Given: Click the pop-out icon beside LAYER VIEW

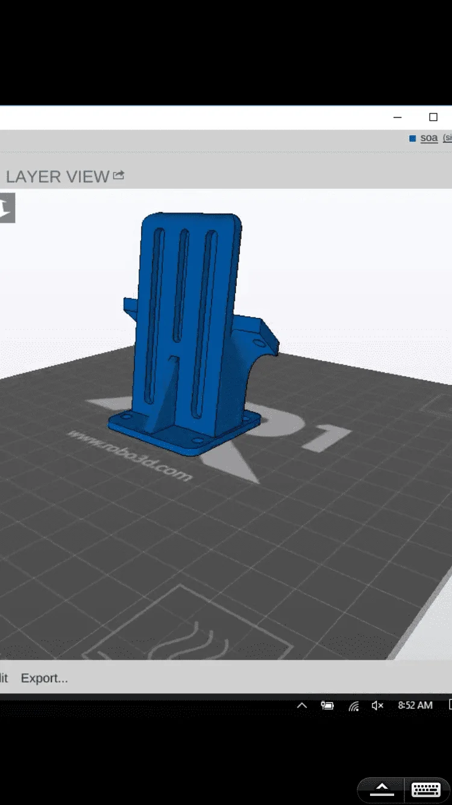Looking at the screenshot, I should pos(119,176).
